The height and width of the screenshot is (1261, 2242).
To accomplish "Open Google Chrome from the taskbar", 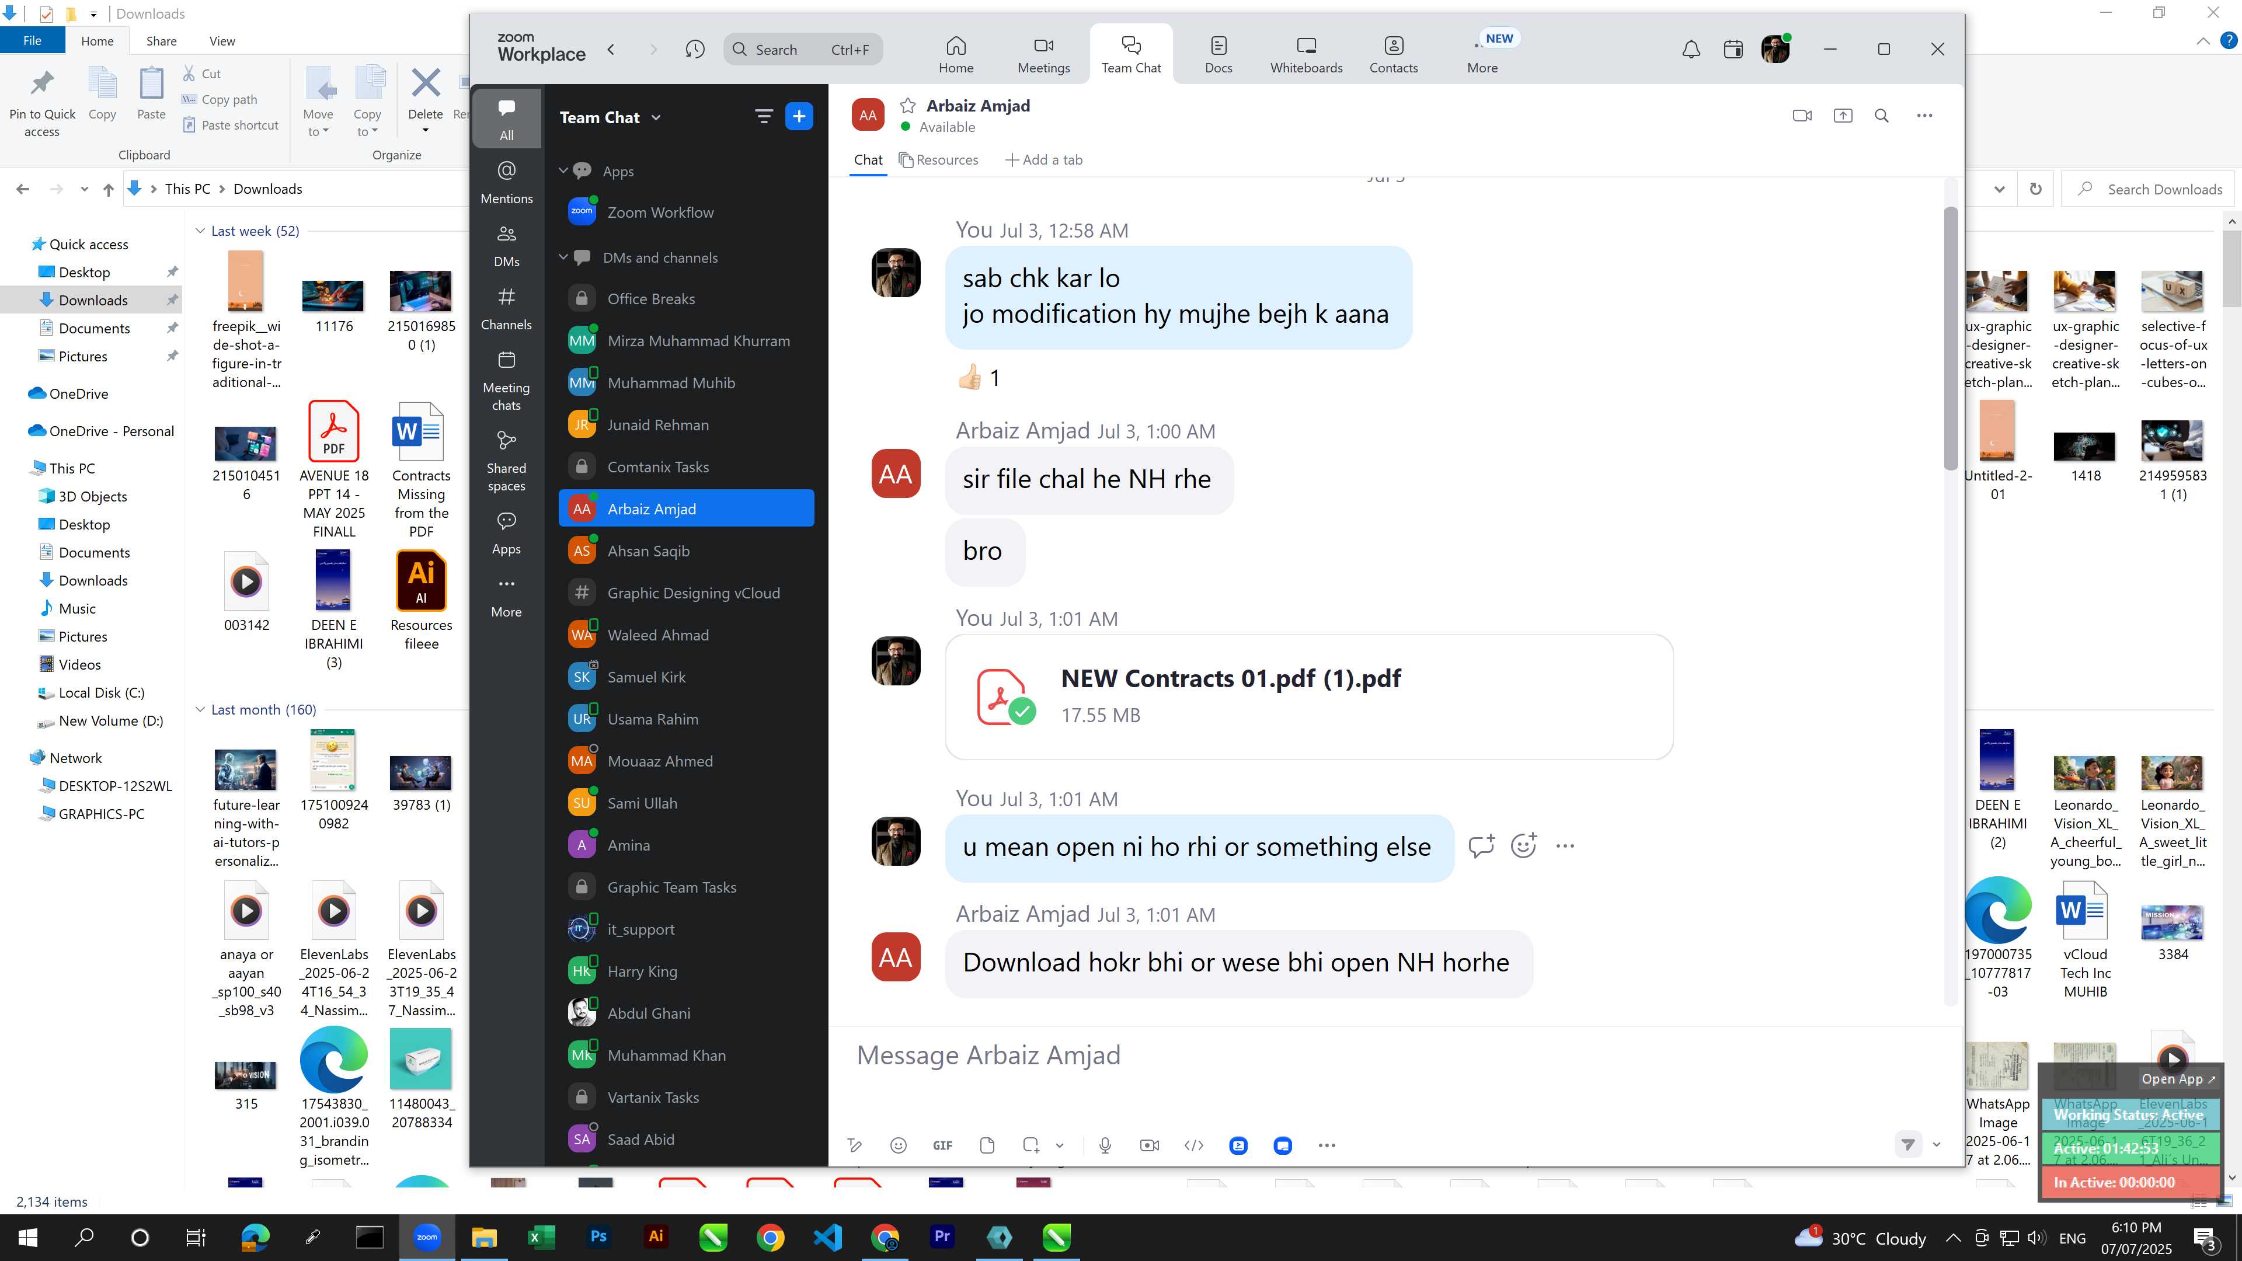I will pyautogui.click(x=770, y=1236).
